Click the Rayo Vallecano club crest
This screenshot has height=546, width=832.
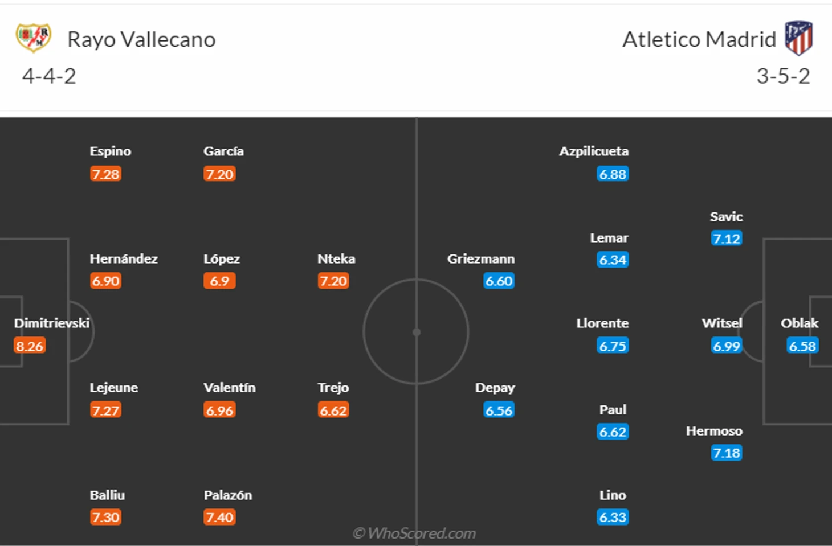(33, 38)
